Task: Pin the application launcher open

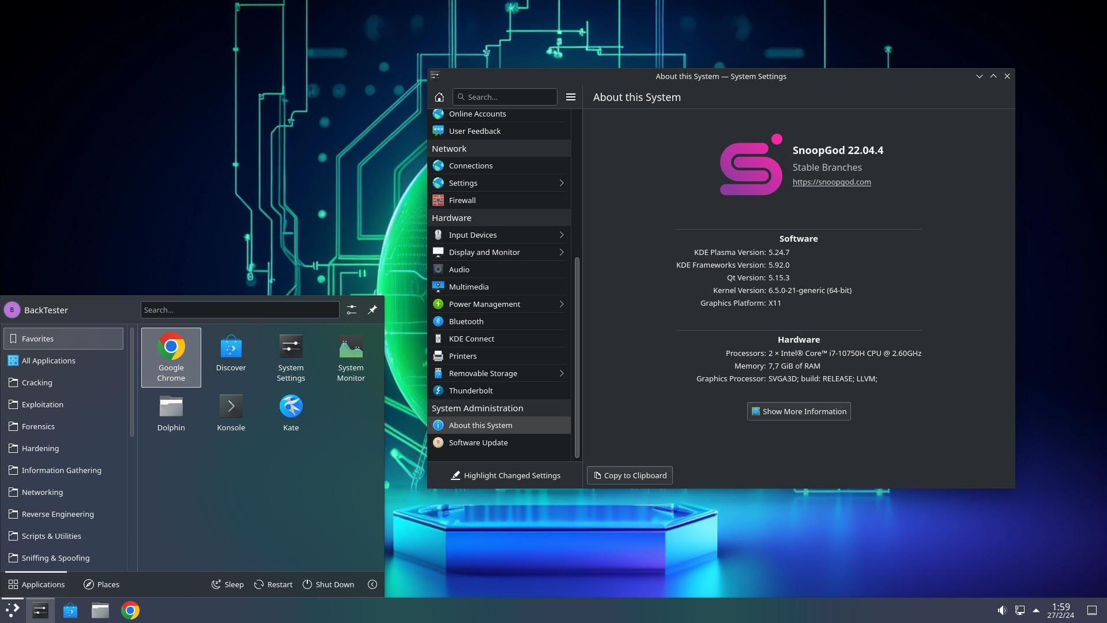Action: (372, 310)
